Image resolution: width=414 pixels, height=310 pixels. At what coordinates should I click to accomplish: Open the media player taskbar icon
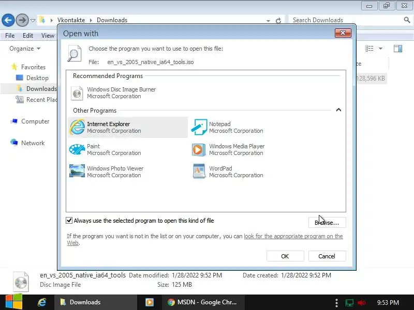[150, 302]
